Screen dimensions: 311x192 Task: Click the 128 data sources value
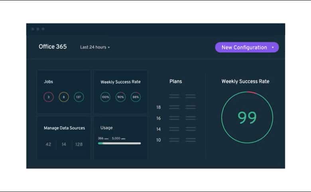click(79, 145)
